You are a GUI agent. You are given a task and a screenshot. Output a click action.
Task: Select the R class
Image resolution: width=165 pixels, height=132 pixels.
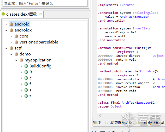tap(31, 72)
